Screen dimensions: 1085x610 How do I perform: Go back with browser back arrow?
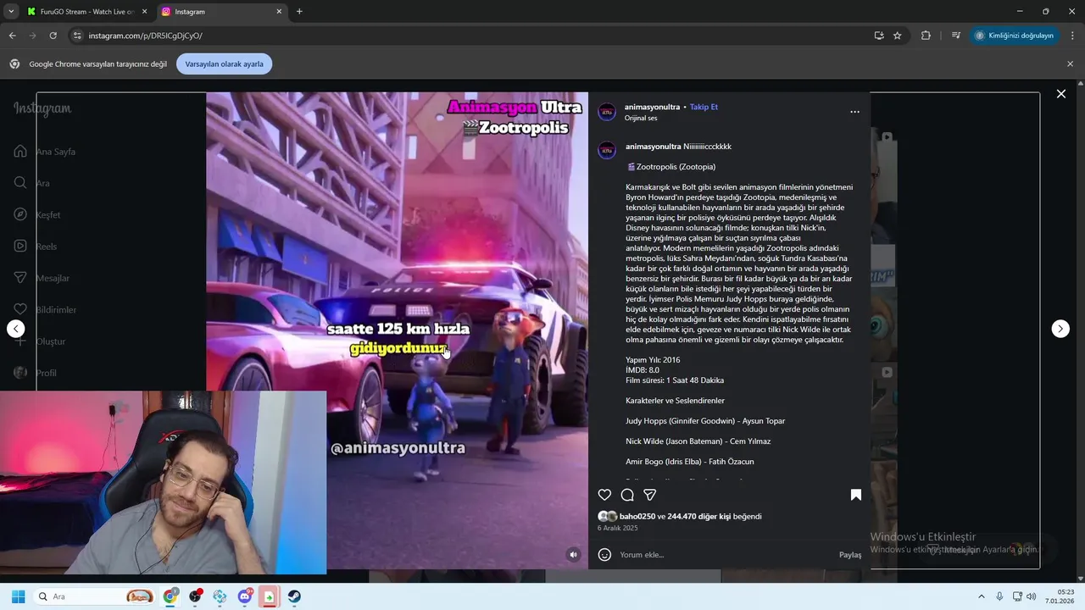pos(12,36)
